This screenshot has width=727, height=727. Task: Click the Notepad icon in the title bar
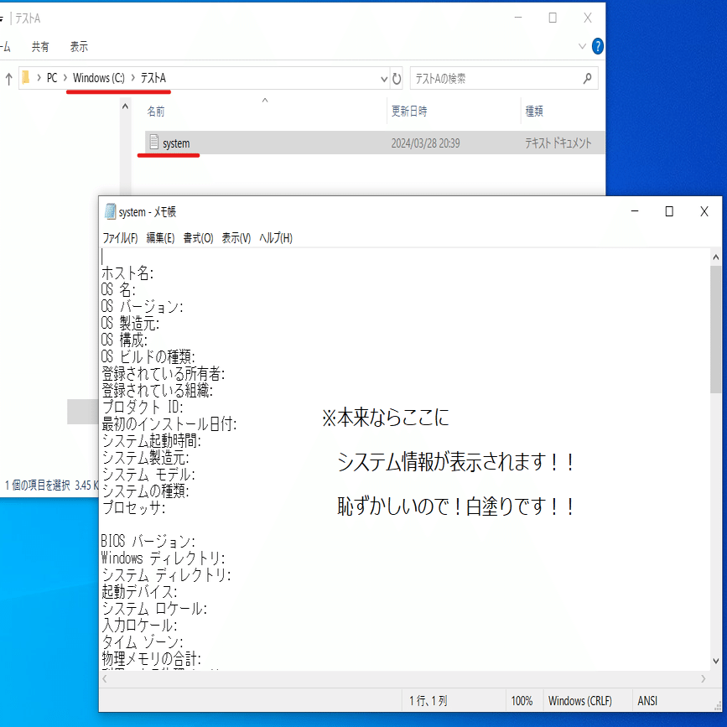click(109, 211)
